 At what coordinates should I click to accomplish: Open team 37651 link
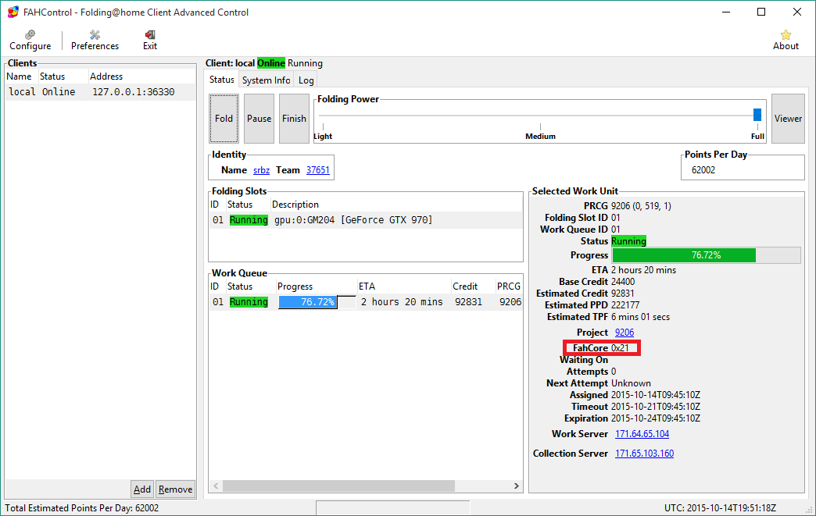[318, 170]
